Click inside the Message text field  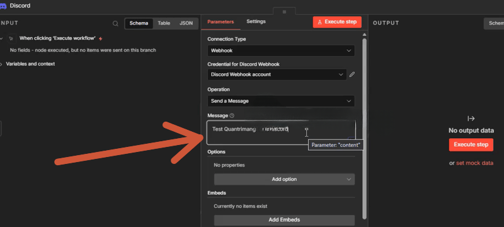tap(281, 132)
